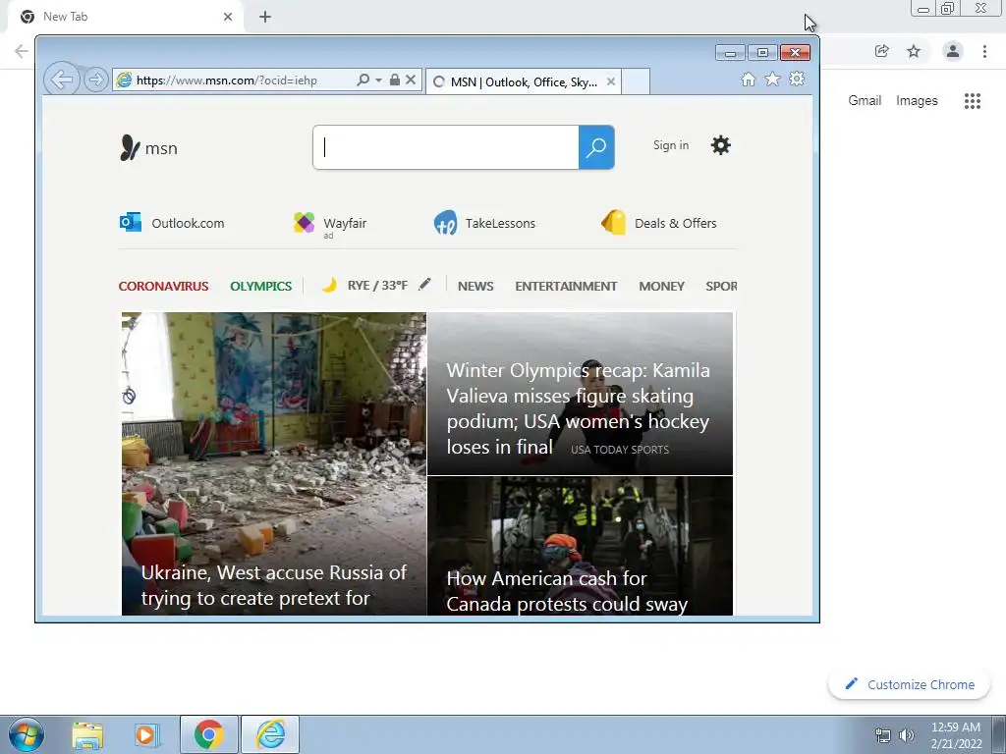Stop loading the page in Internet Explorer
1006x754 pixels.
(x=411, y=81)
